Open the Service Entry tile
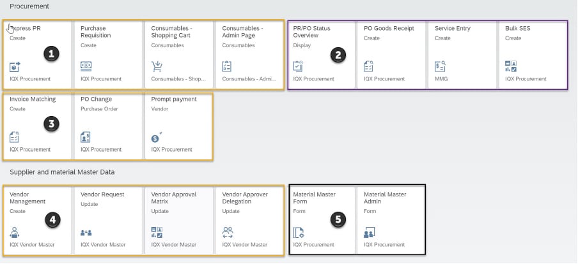Screen dimensions: 578x264 (x=462, y=55)
